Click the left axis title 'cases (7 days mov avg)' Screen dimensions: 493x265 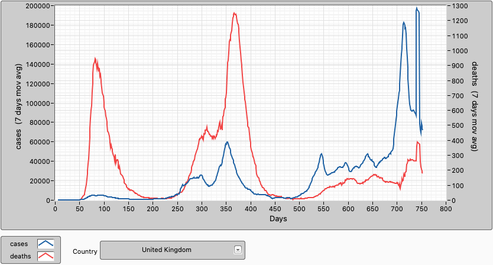pyautogui.click(x=18, y=106)
